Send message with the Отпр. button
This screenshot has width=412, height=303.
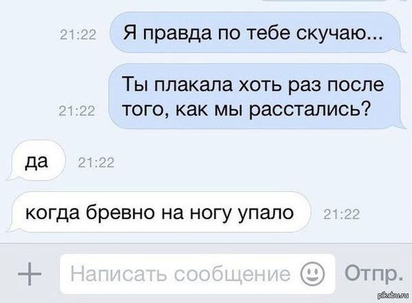coord(374,273)
